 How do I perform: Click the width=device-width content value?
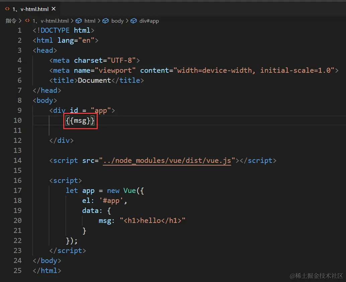coord(214,70)
